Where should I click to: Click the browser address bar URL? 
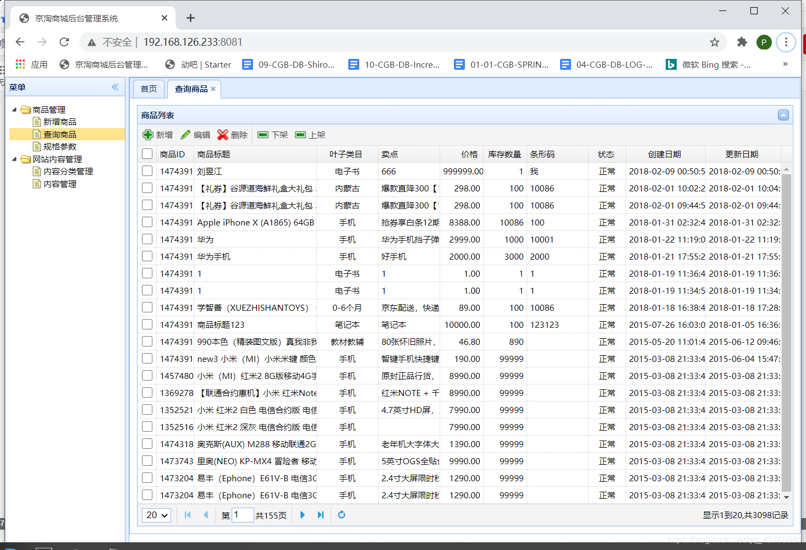click(193, 42)
